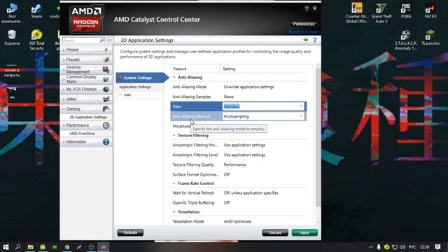Click the Anti-Aliasing Mode setting value
The height and width of the screenshot is (252, 448).
point(248,87)
